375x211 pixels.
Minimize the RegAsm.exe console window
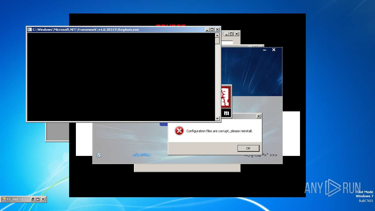tap(207, 30)
